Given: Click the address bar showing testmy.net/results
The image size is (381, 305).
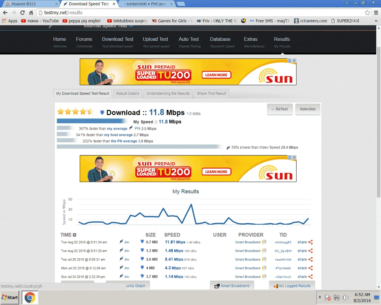Looking at the screenshot, I should pos(203,13).
